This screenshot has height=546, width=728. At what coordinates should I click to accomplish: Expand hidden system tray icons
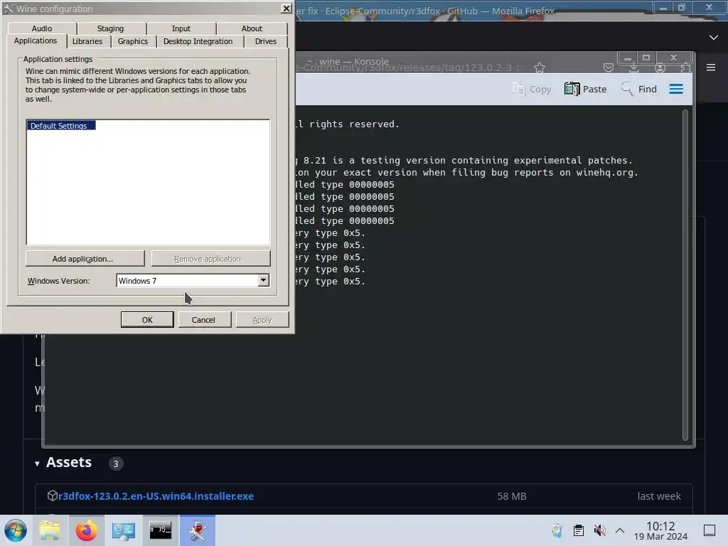click(620, 530)
